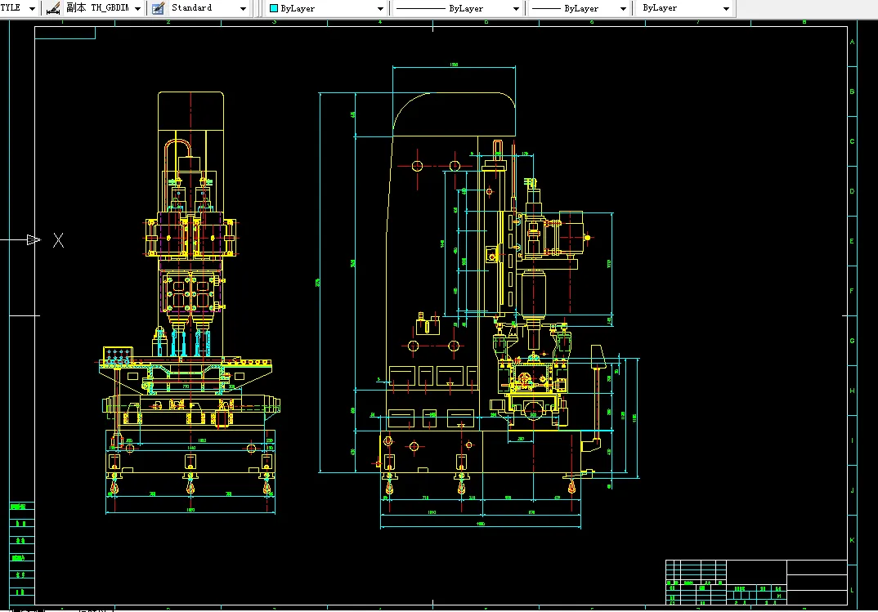
Task: Select the middle leveling foot under the front view
Action: click(x=190, y=488)
